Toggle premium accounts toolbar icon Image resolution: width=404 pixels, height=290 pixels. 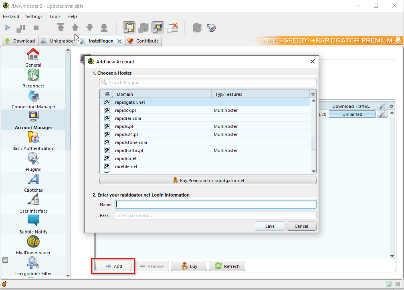158,27
